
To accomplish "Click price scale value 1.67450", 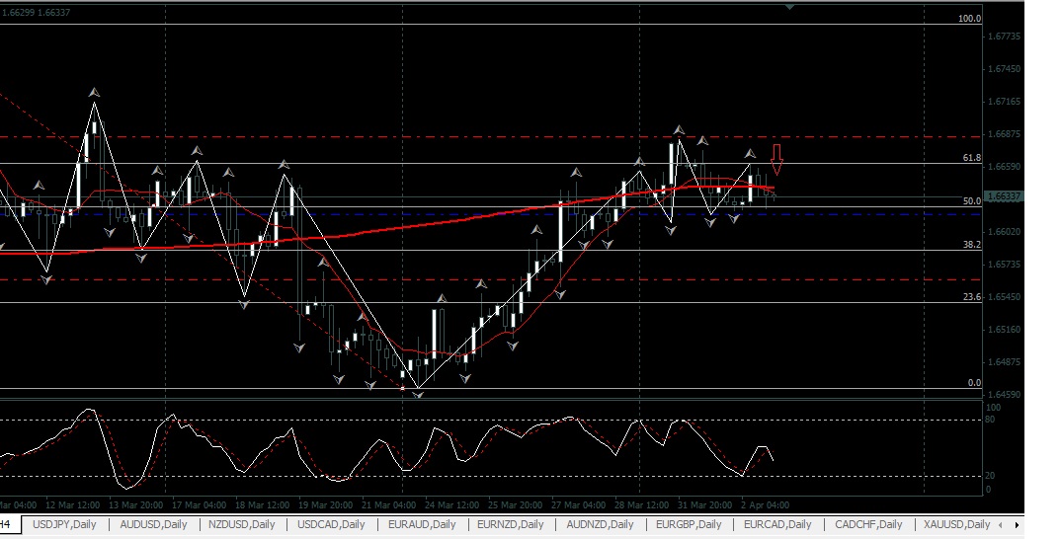I will tap(1004, 69).
